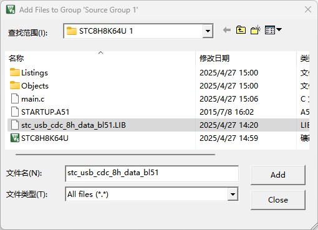
Task: Click the 2025/4/27 15:06 date cell
Action: 229,99
